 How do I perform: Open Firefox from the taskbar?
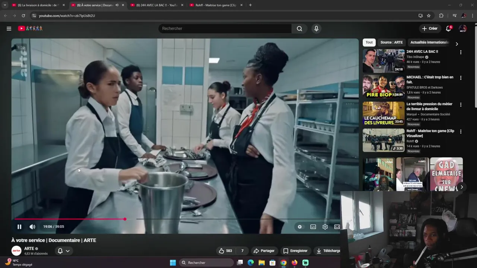coord(294,263)
